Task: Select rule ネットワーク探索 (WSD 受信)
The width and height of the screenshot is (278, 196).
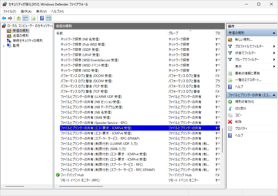Action: point(80,70)
